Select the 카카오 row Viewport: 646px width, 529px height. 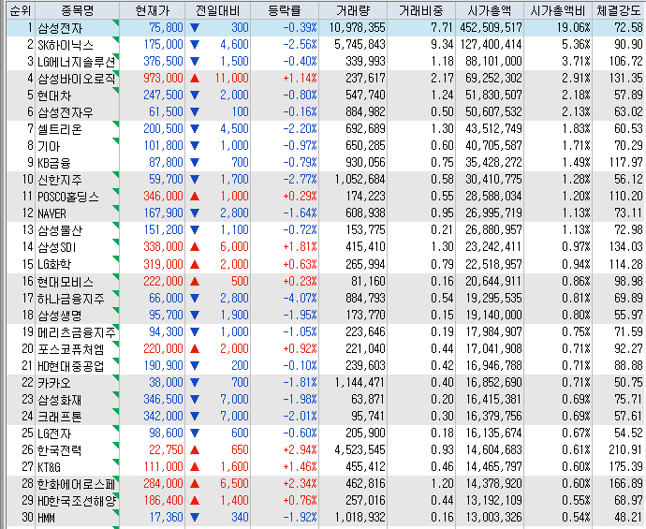(326, 382)
